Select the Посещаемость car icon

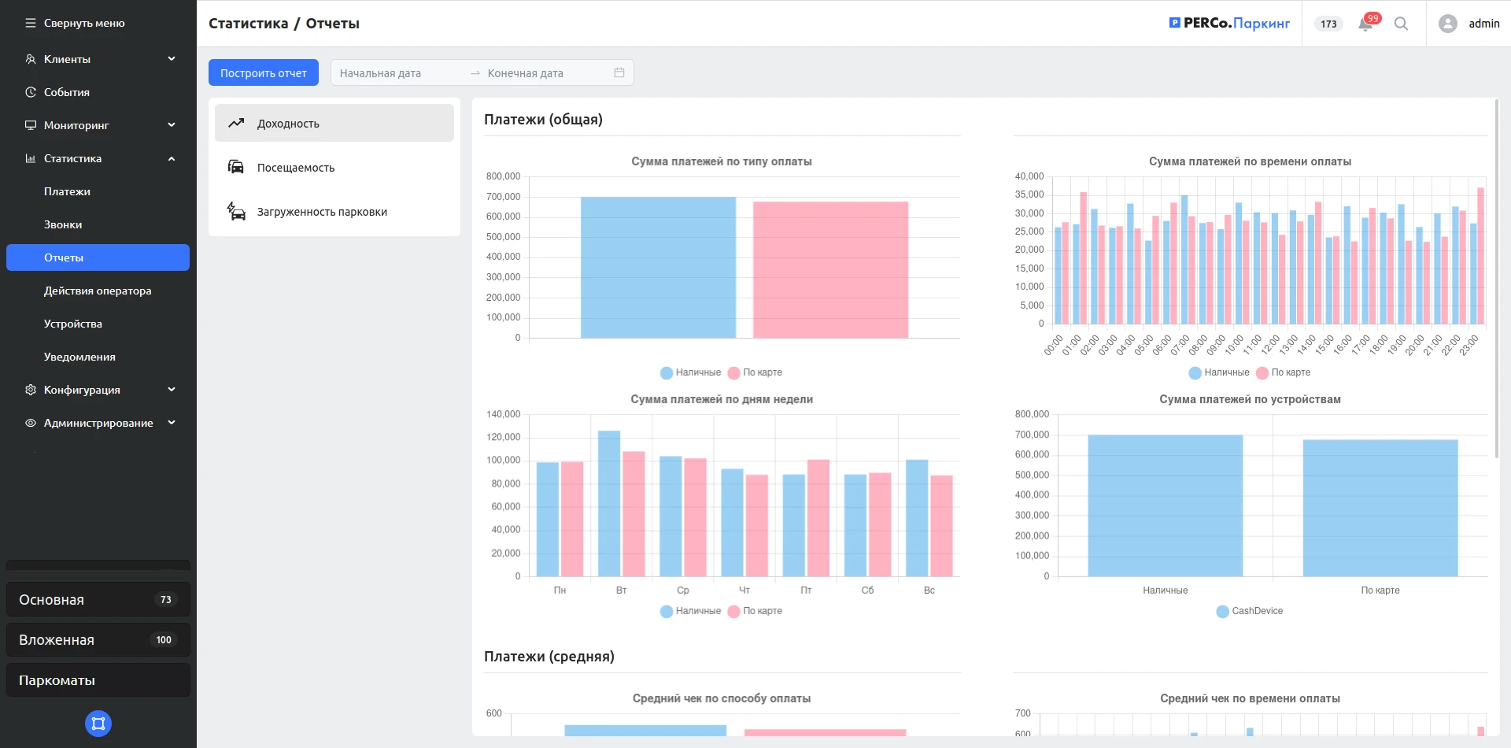pos(236,167)
